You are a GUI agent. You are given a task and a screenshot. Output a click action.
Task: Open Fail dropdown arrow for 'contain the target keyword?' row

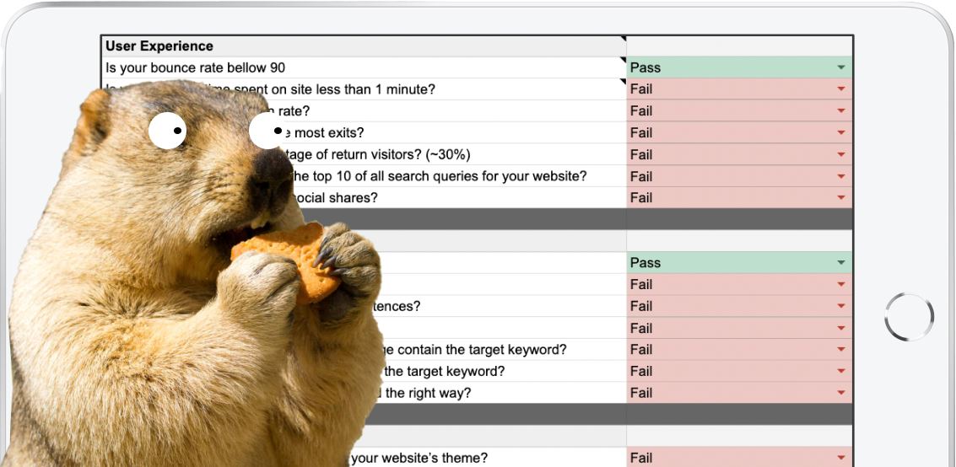coord(841,350)
